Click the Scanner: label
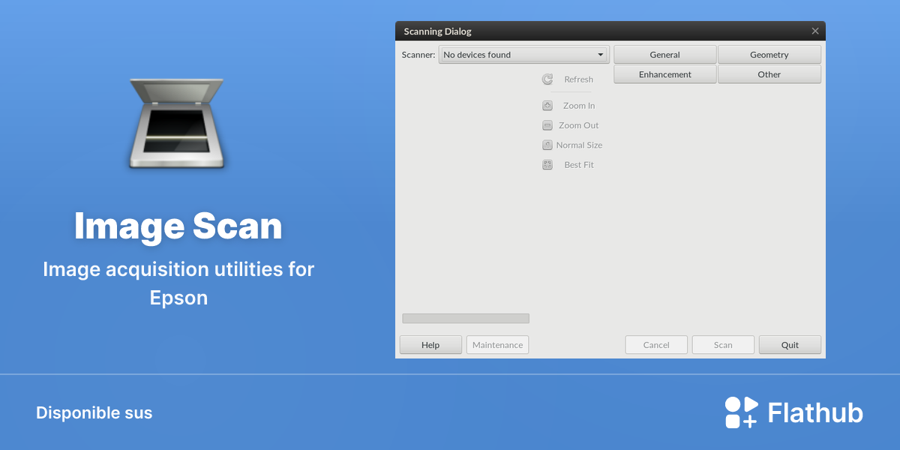Screen dimensions: 900x450 418,55
